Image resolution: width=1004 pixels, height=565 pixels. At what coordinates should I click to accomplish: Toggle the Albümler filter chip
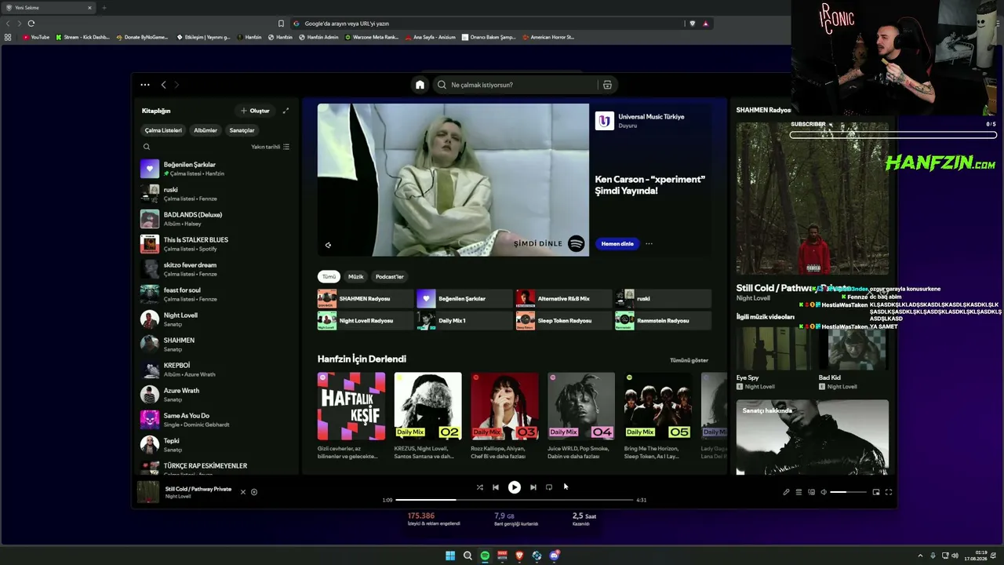206,130
